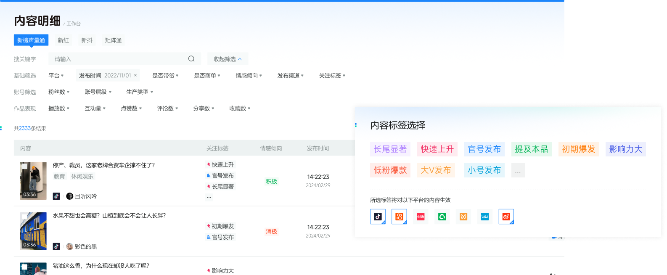This screenshot has height=275, width=667.
Task: Click the 休闲娱乐 category tag
Action: (x=82, y=177)
